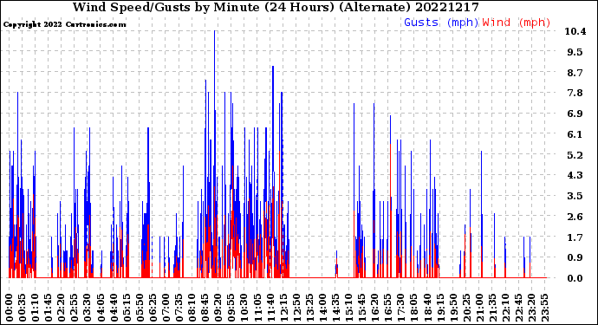Click the 6.1 y-axis value
This screenshot has height=325, width=598.
[x=575, y=134]
